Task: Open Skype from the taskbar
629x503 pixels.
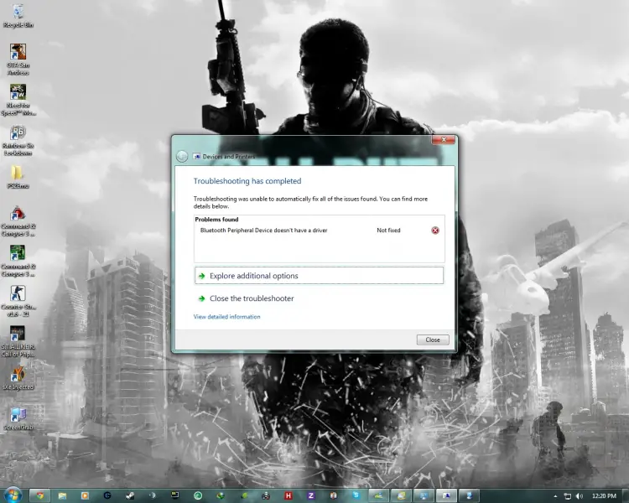Action: coord(356,495)
